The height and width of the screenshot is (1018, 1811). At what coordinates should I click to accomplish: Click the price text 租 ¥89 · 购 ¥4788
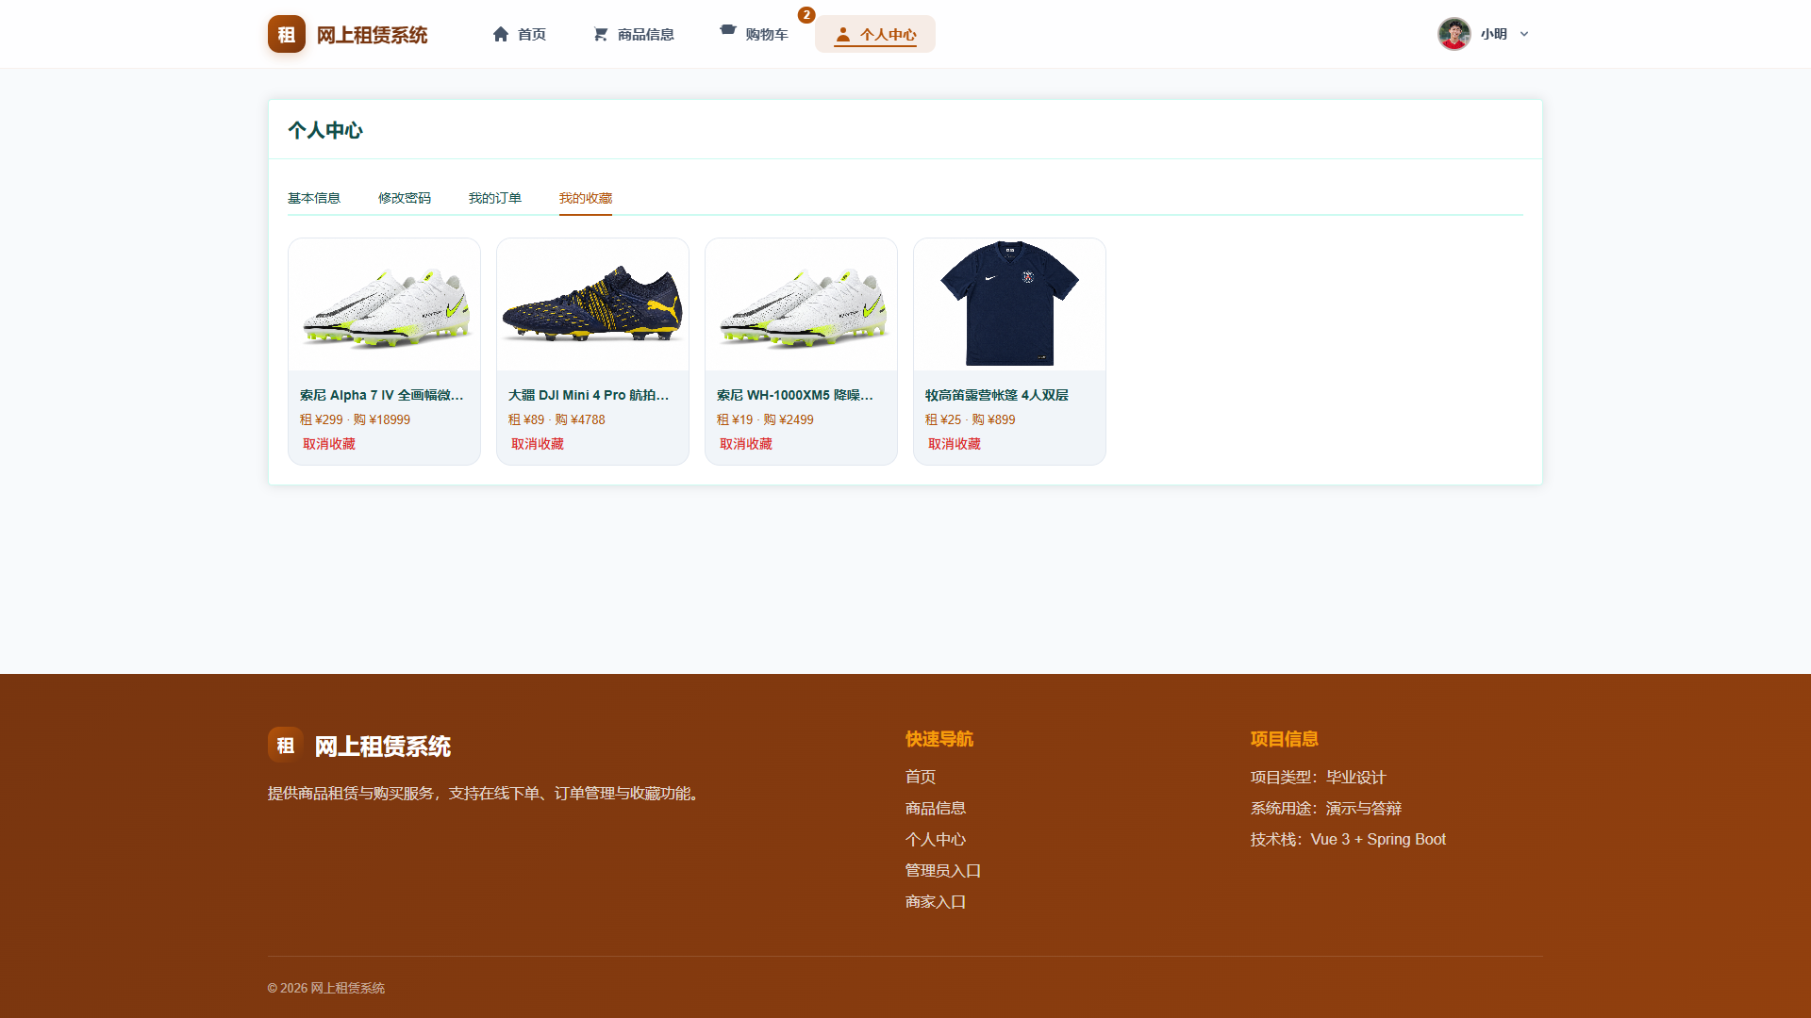point(557,419)
